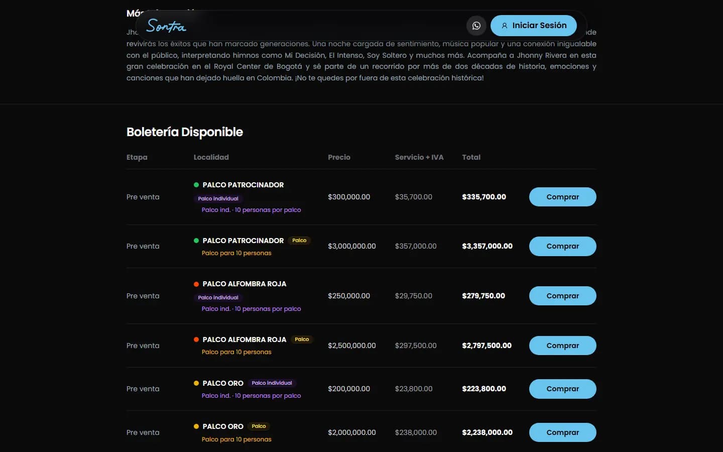Open WhatsApp contact icon in header
The image size is (723, 452).
(476, 26)
